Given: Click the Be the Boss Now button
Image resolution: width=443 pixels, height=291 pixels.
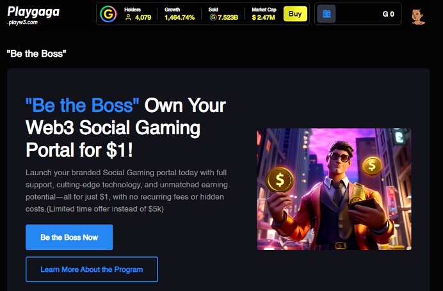Looking at the screenshot, I should [69, 237].
